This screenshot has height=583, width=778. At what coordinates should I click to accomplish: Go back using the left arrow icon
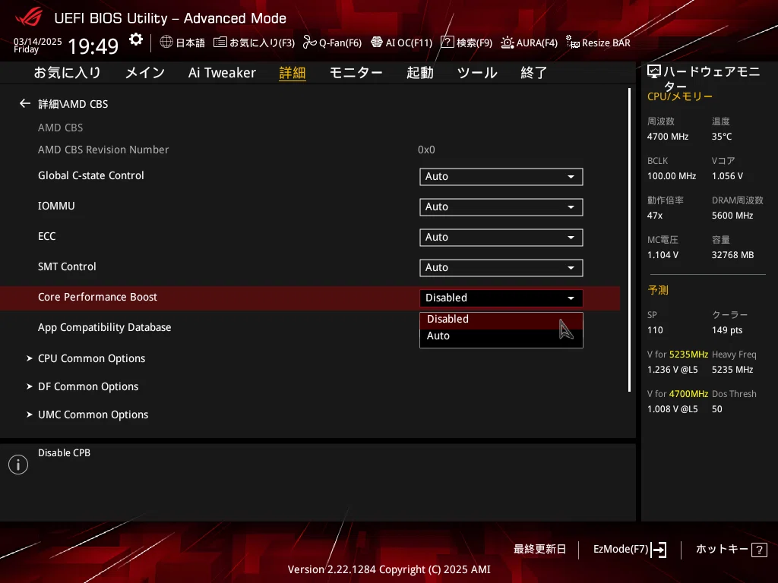click(25, 103)
